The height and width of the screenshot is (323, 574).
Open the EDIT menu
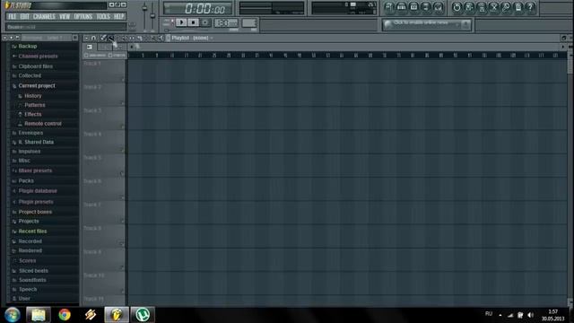point(24,16)
